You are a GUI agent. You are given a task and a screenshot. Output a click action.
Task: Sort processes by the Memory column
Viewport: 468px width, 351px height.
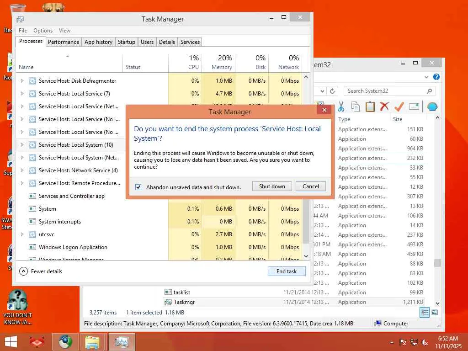point(219,62)
